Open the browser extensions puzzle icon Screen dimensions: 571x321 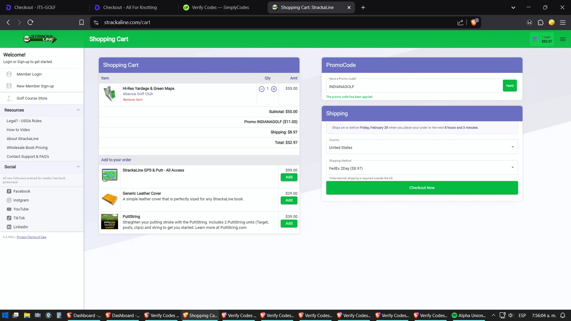point(541,22)
